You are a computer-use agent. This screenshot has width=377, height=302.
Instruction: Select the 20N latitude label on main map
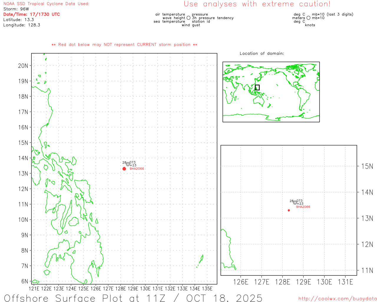(x=23, y=65)
